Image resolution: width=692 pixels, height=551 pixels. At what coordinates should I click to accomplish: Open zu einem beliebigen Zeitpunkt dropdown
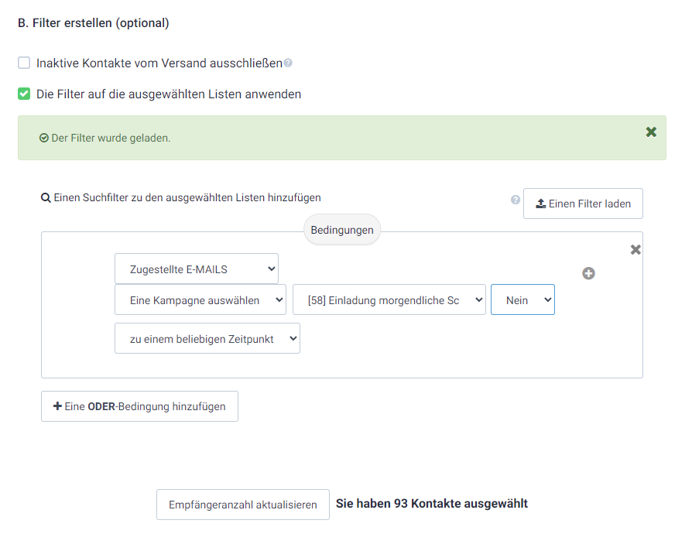point(207,338)
